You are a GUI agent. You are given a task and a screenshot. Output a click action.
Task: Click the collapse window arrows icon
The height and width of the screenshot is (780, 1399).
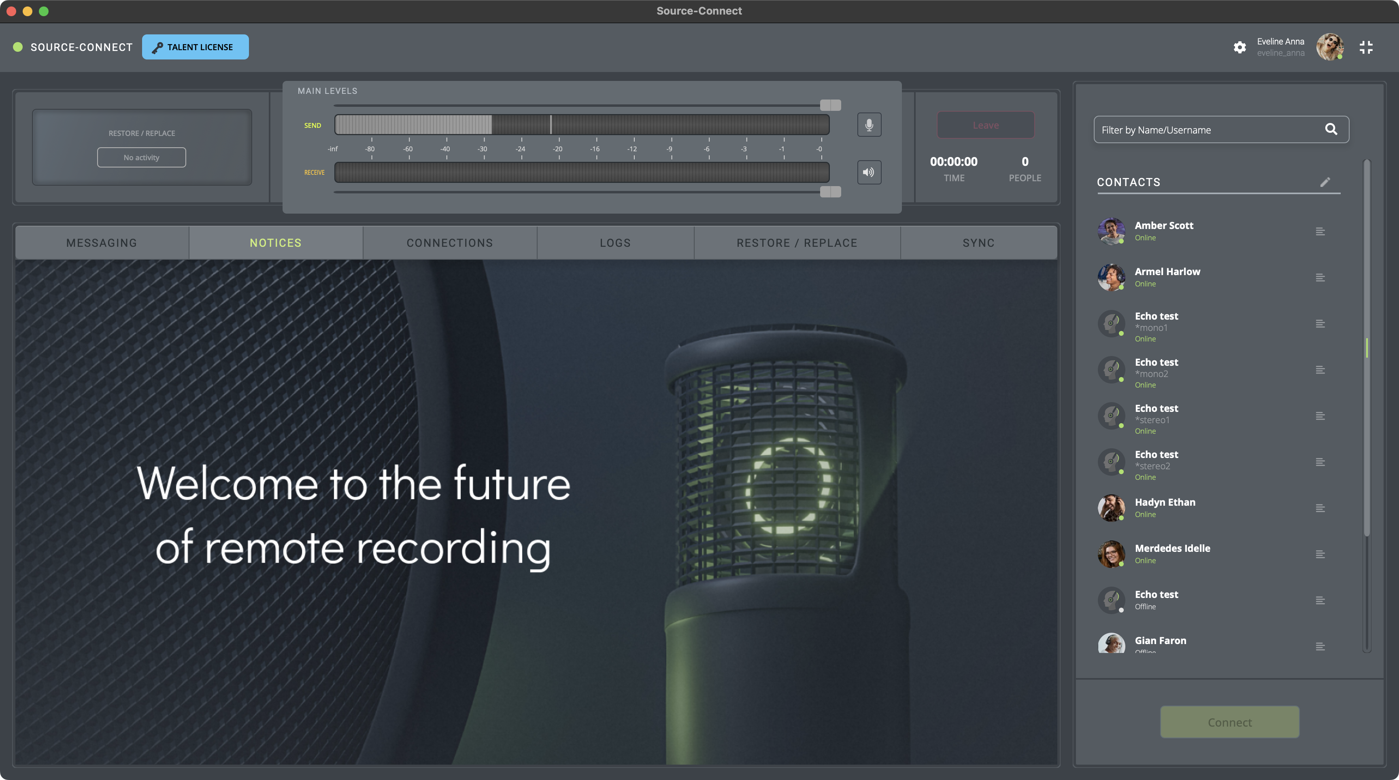[1366, 47]
